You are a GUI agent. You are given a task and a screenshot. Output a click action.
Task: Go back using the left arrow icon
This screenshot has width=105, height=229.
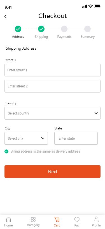point(6,16)
